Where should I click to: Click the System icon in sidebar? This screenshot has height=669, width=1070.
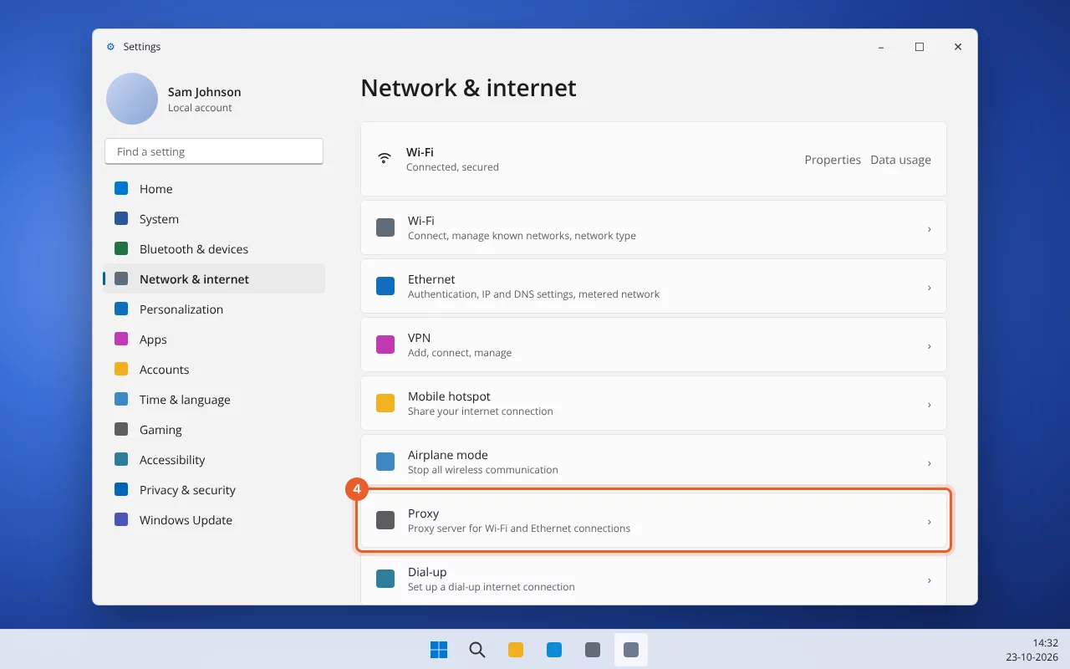point(121,219)
